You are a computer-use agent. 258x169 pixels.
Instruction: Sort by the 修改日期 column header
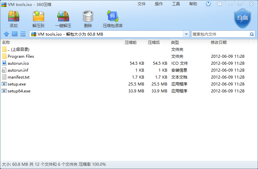coord(229,43)
